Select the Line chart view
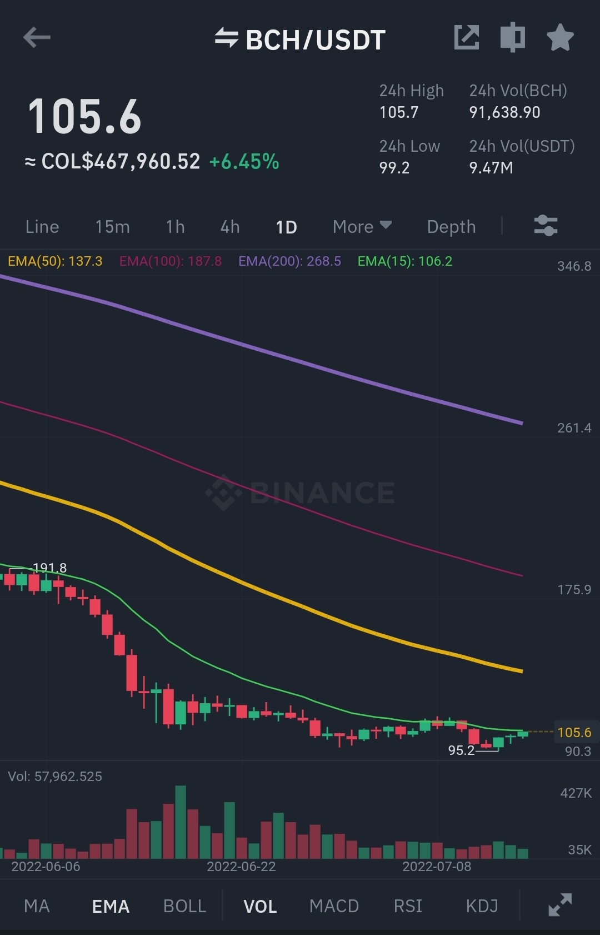Screen dimensions: 600x935 (x=42, y=227)
